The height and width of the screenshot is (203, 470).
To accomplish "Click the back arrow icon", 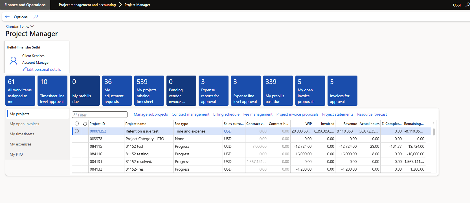I will click(7, 17).
